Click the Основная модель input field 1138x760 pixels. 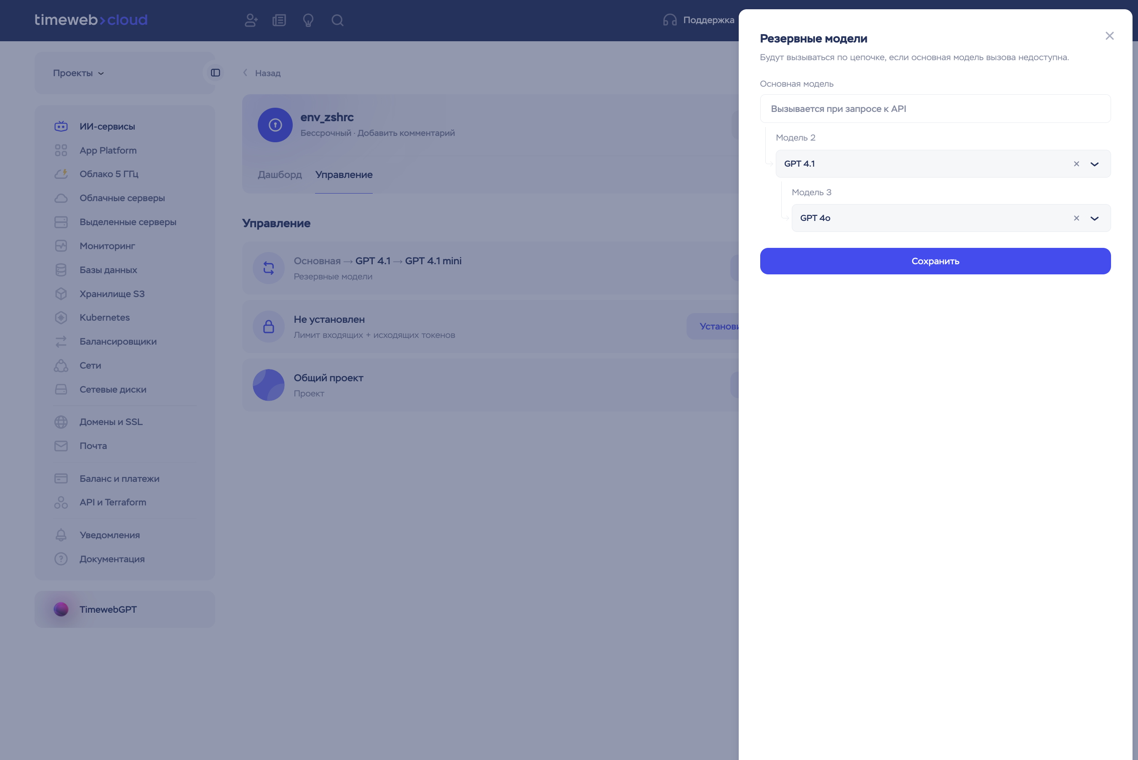point(935,109)
